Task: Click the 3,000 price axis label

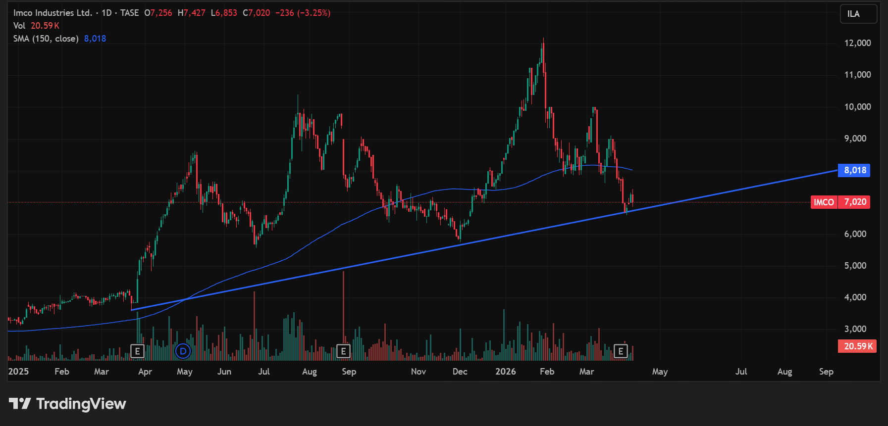Action: 855,329
